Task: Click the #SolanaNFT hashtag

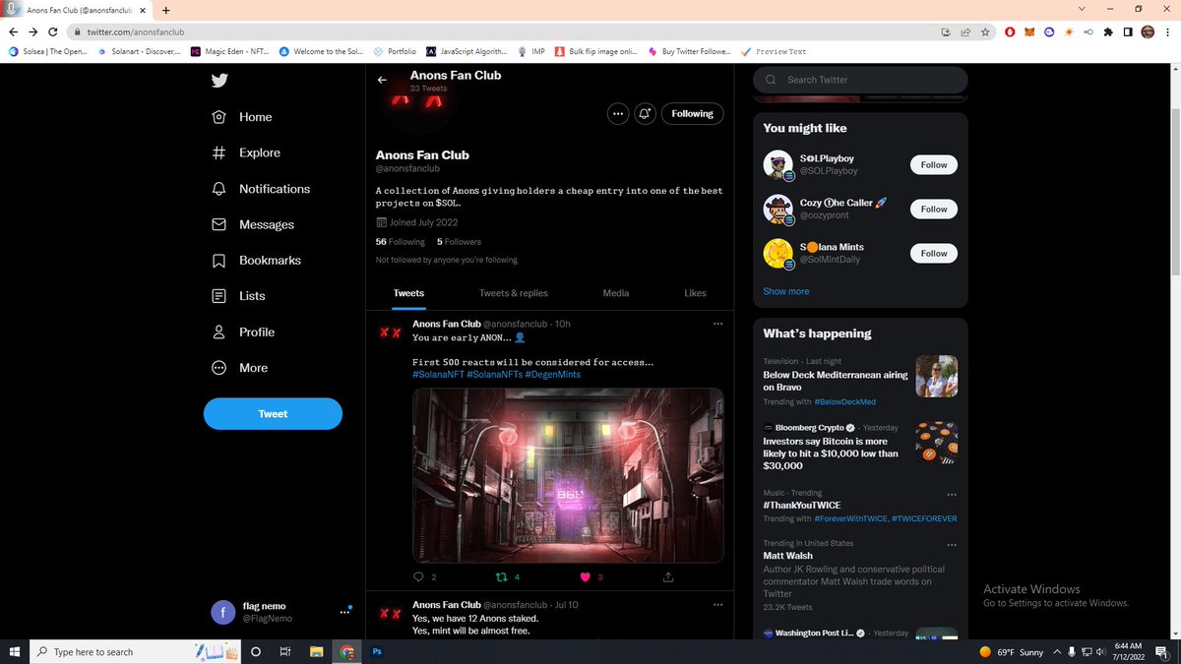Action: 438,375
